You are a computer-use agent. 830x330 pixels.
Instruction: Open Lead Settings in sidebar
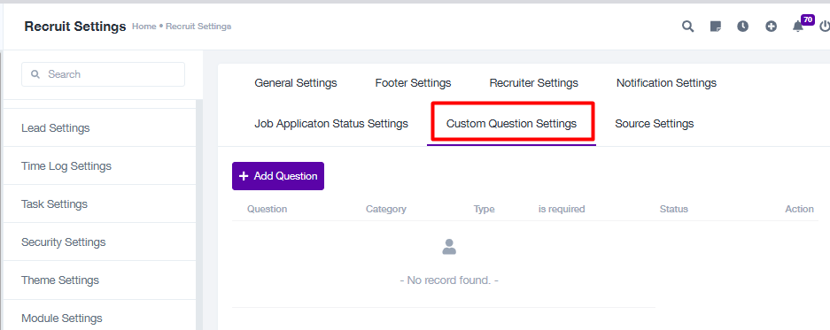tap(99, 128)
